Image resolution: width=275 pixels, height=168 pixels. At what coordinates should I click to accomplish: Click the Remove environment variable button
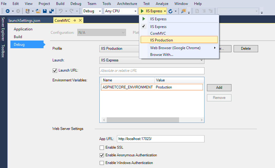(219, 98)
